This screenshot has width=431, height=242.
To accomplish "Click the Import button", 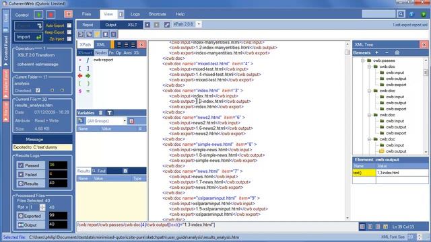I will click(x=28, y=37).
